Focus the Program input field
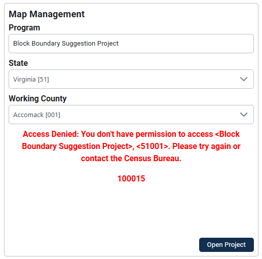The image size is (262, 259). point(131,44)
